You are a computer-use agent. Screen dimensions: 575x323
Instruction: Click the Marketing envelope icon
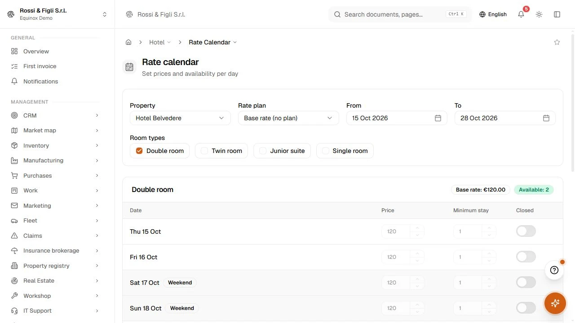pyautogui.click(x=14, y=205)
